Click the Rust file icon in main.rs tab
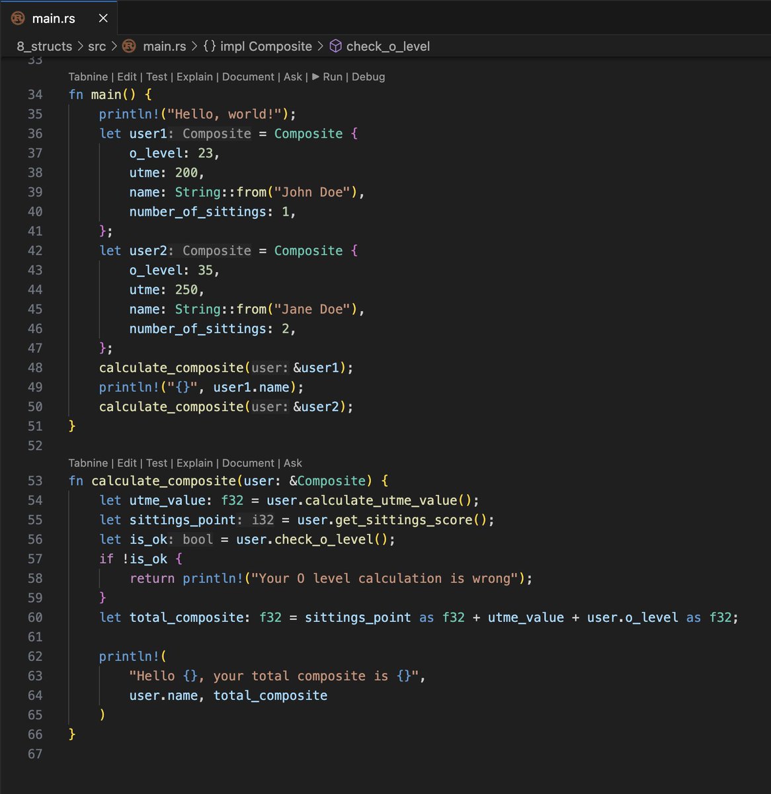 point(18,19)
